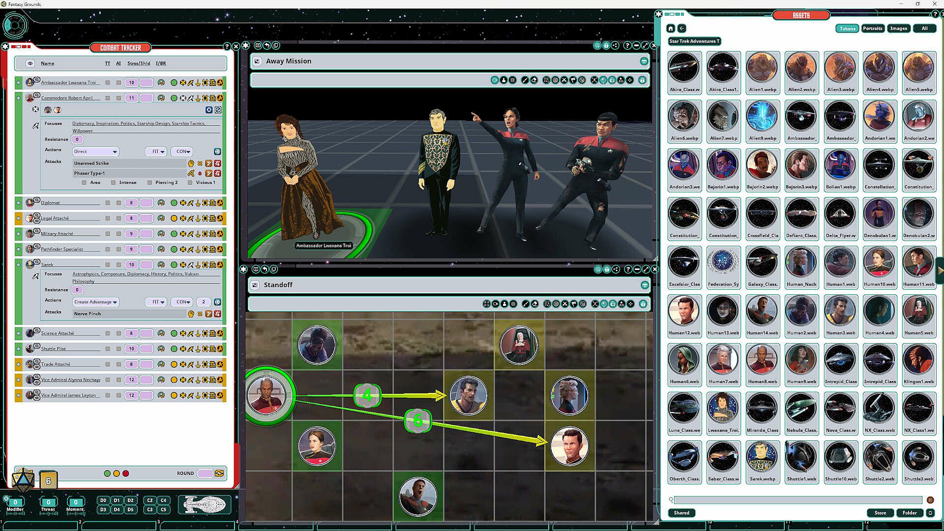Click the red faction color dot in Combat Tracker footer
Screen dimensions: 944x531
coord(126,473)
